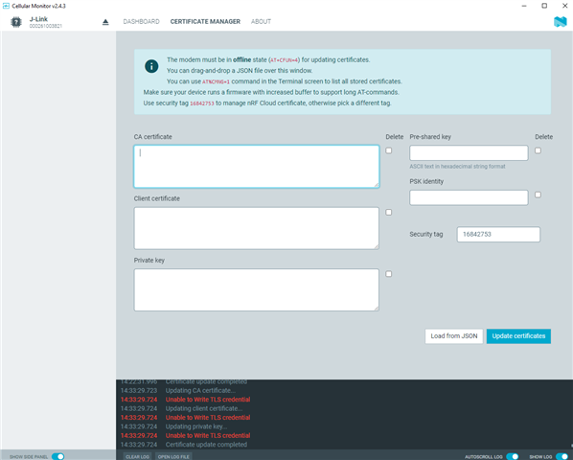573x460 pixels.
Task: Click the J-Link device selector name
Action: [x=38, y=19]
